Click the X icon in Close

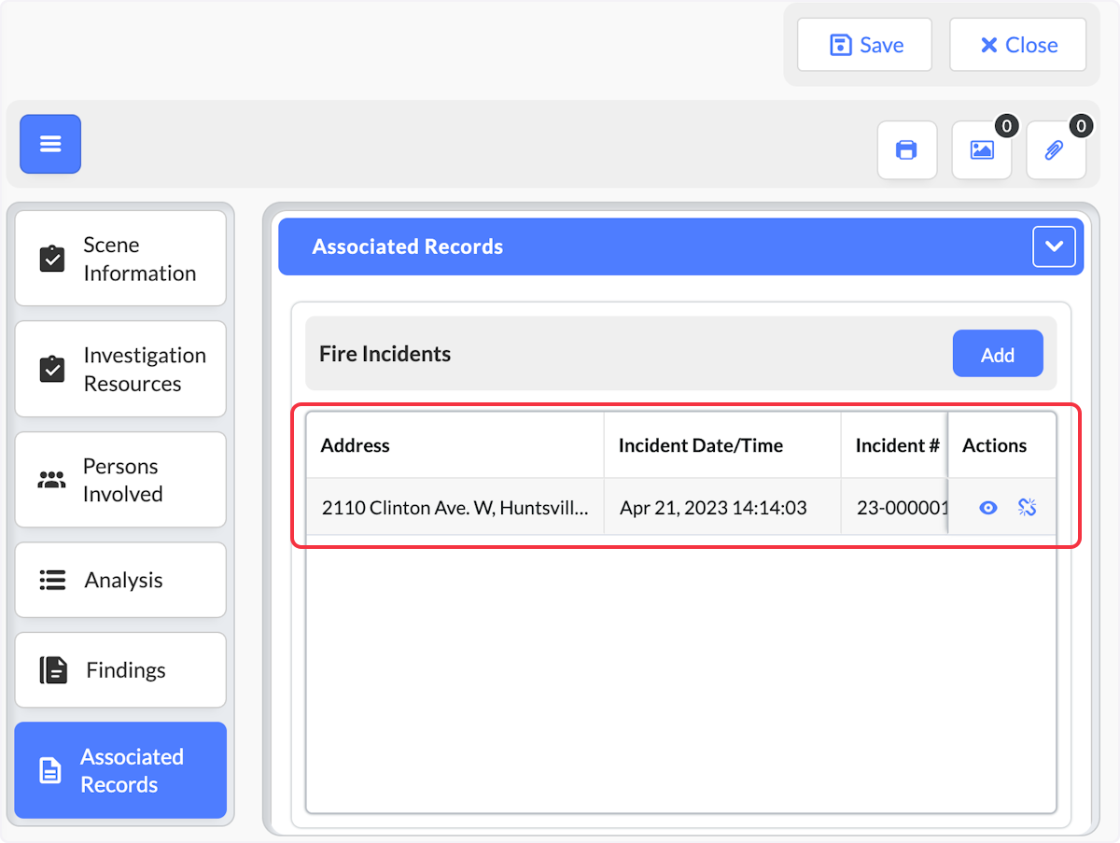pyautogui.click(x=989, y=45)
